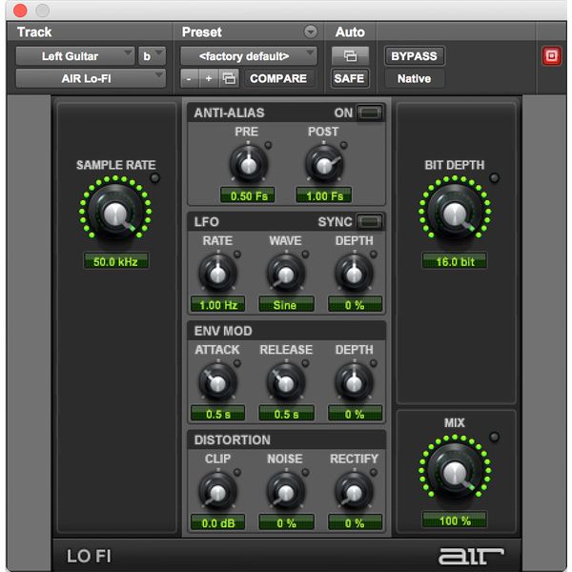Image resolution: width=572 pixels, height=572 pixels.
Task: Toggle the Anti-Alias ON switch
Action: coord(370,112)
